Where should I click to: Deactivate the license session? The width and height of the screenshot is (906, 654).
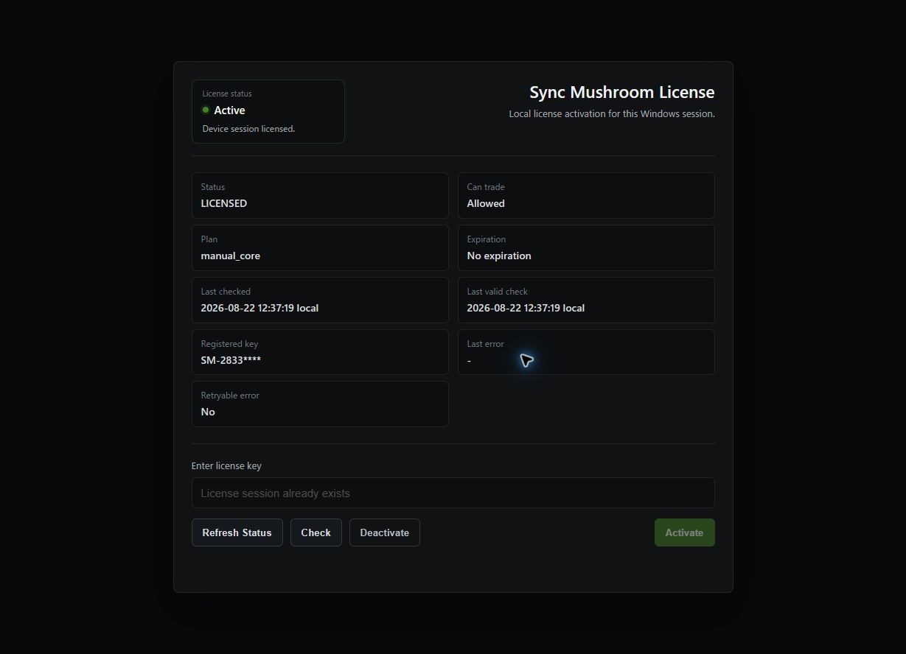pyautogui.click(x=384, y=532)
